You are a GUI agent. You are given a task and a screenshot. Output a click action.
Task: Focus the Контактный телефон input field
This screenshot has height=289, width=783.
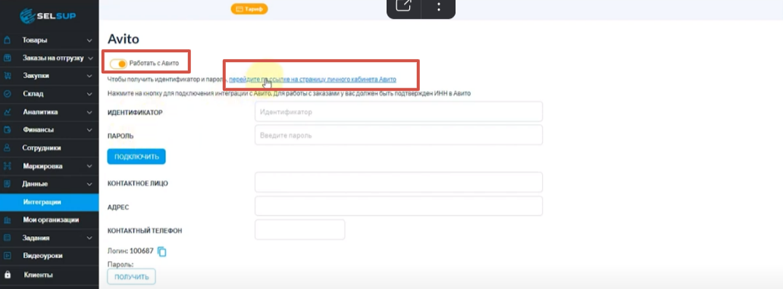[299, 229]
